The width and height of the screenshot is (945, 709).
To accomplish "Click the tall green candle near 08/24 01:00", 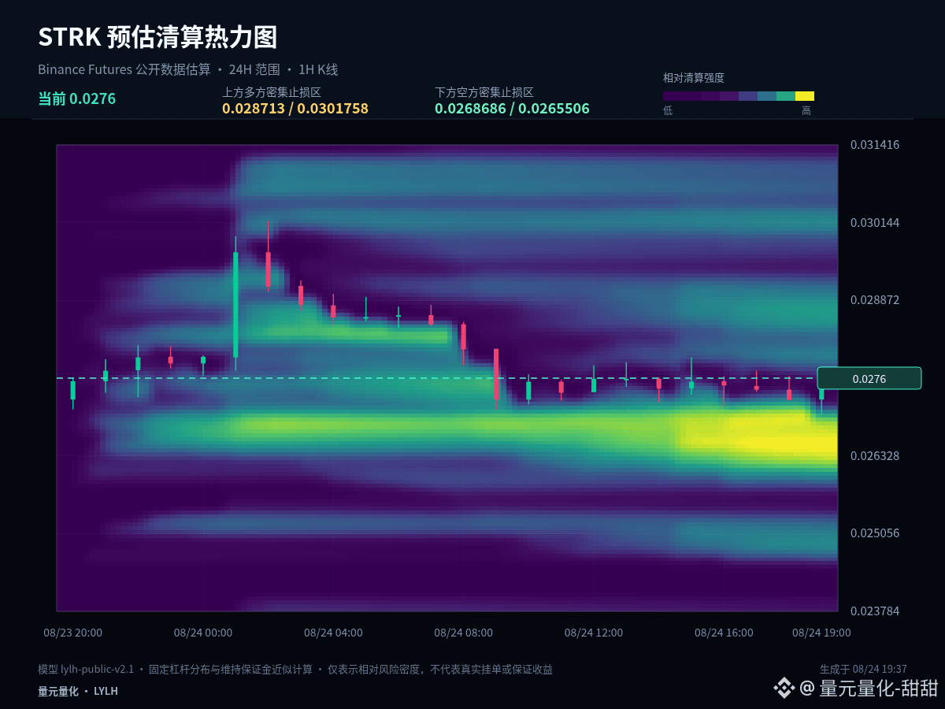I will 235,304.
